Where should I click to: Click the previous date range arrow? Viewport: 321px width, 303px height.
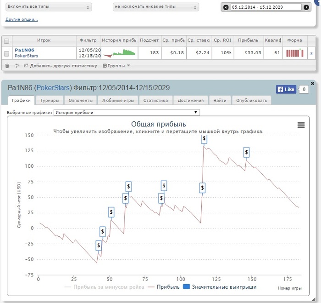click(x=226, y=7)
